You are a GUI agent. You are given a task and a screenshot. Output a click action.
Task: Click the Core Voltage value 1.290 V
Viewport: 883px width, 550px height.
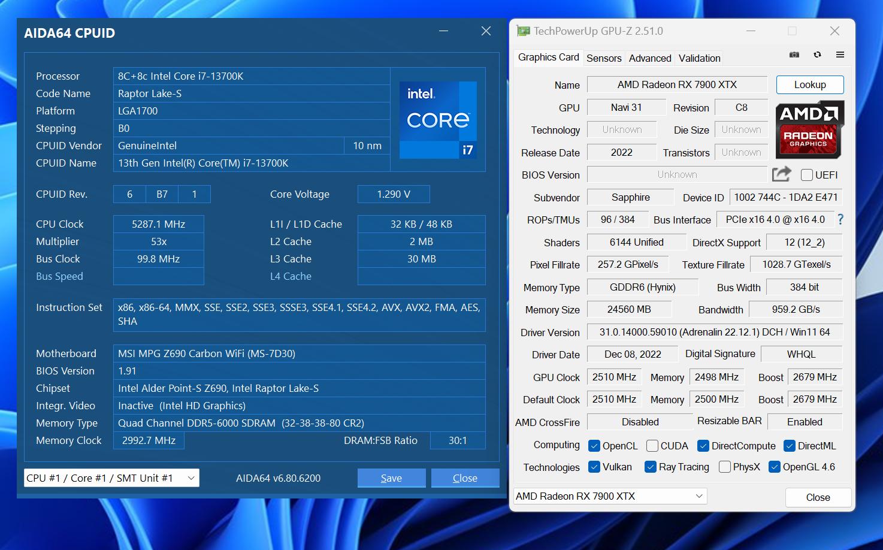pyautogui.click(x=394, y=194)
